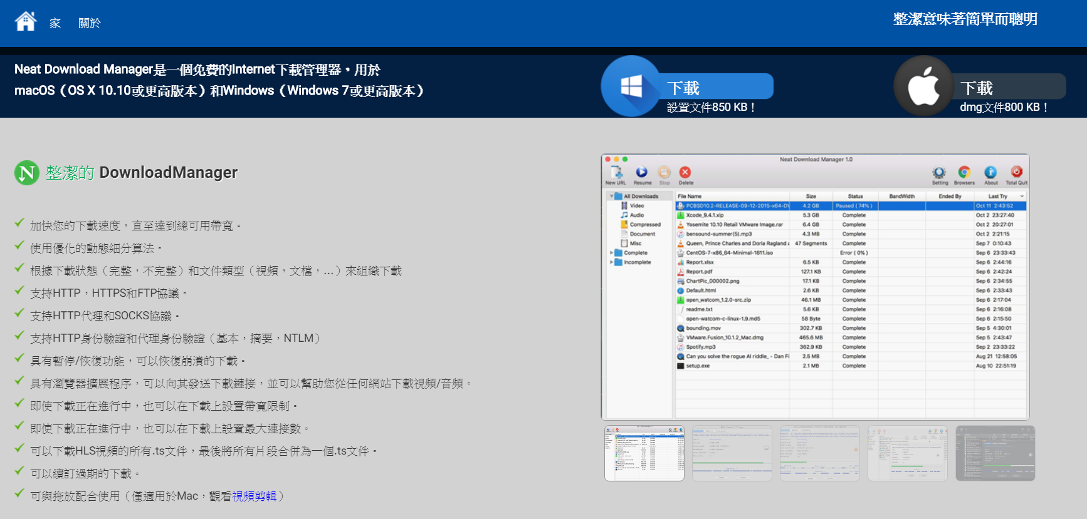Select the bounding.mov file row
Screen dimensions: 1087x519
click(x=851, y=328)
